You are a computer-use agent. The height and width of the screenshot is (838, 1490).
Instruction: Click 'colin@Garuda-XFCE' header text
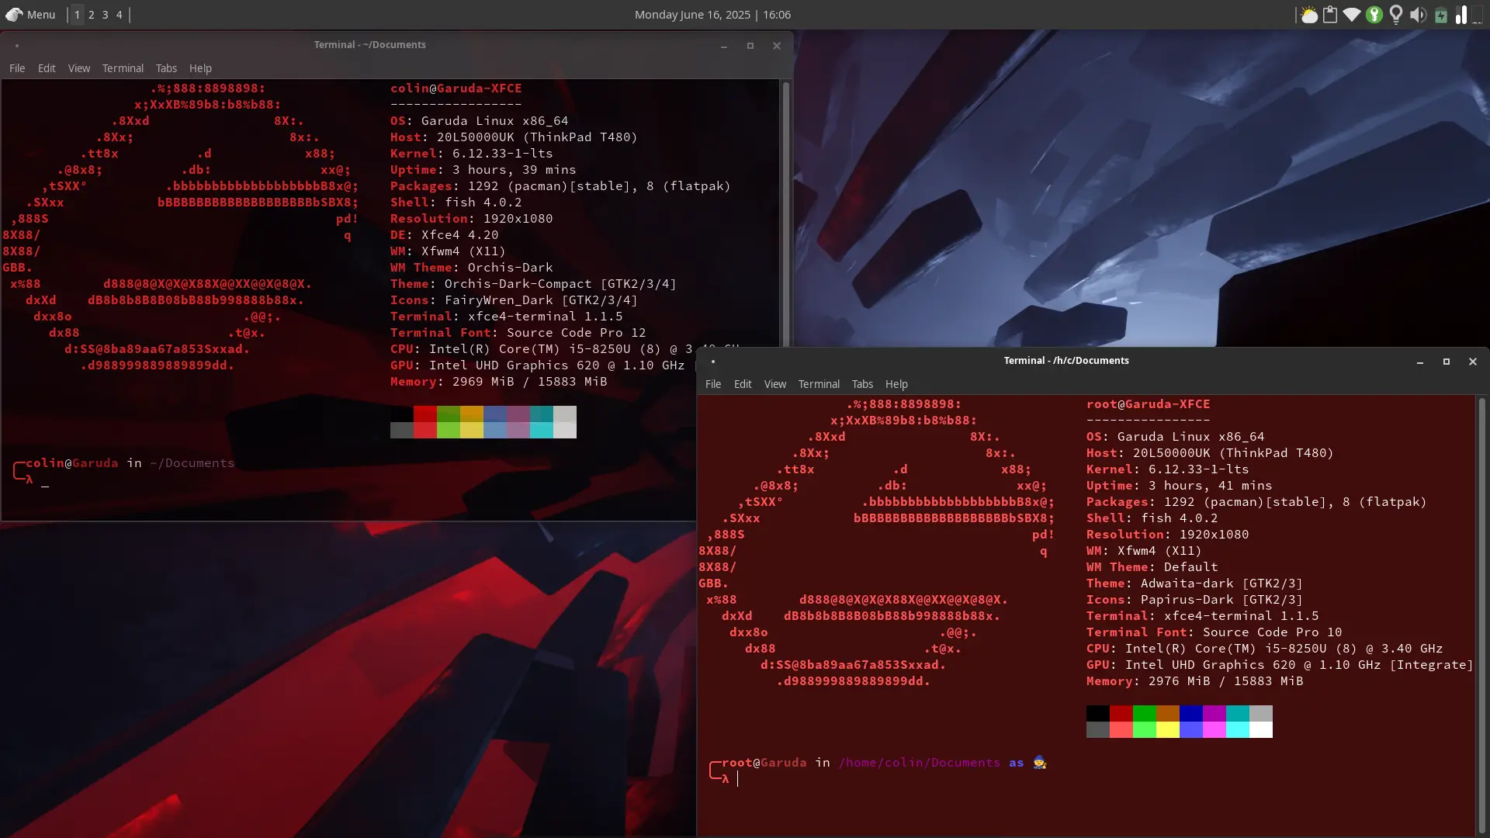(x=456, y=88)
